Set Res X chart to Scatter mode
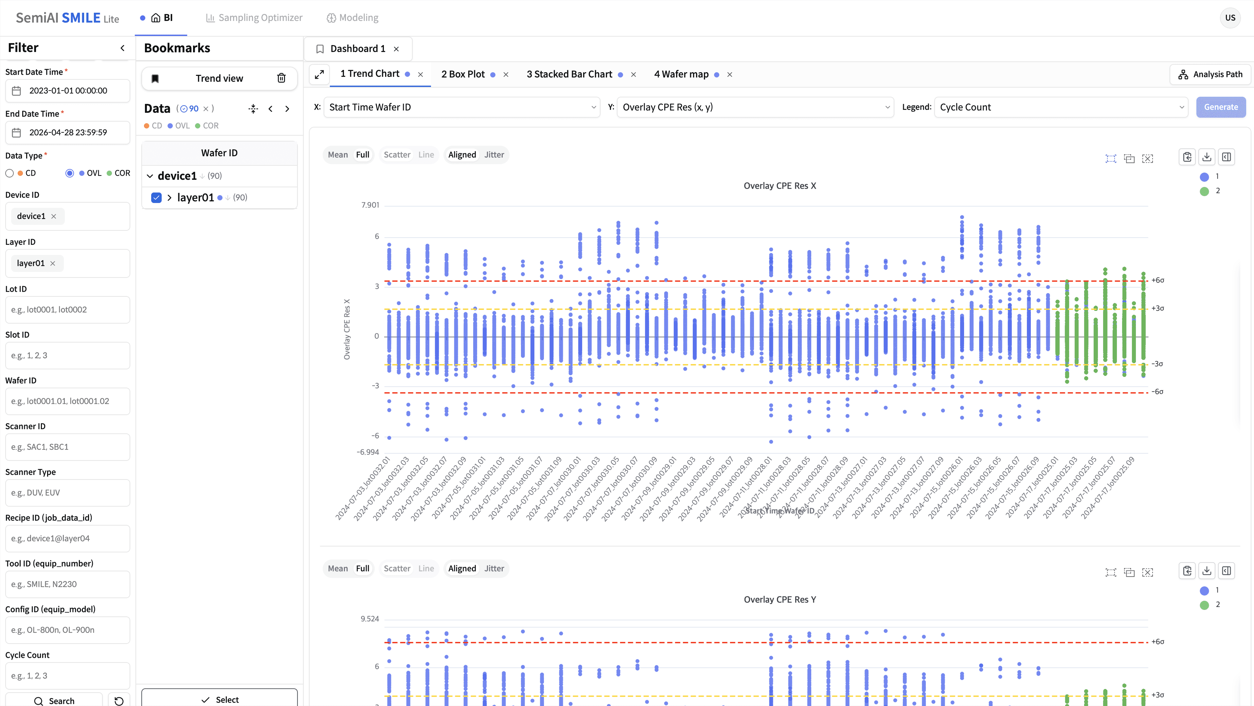Image resolution: width=1254 pixels, height=706 pixels. coord(397,155)
